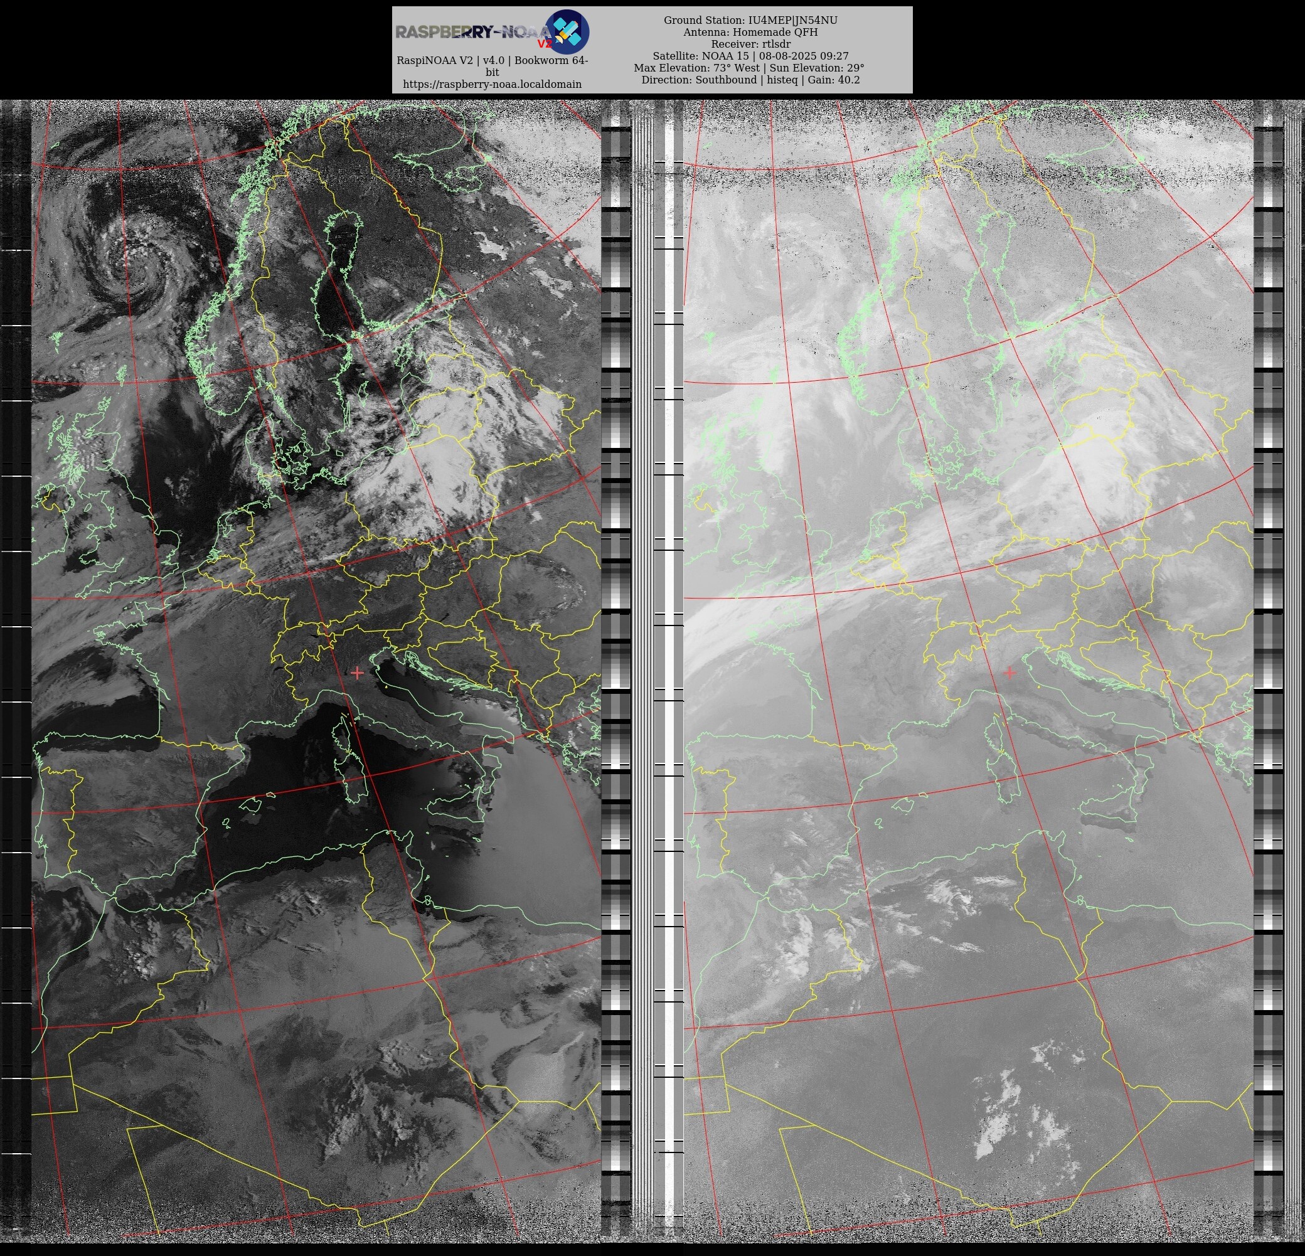
Task: Click the 'Direction: Southbound | histeq | Gain: 40.2' line
Action: tap(750, 80)
